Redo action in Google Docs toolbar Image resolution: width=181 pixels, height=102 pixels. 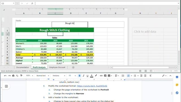point(9,76)
